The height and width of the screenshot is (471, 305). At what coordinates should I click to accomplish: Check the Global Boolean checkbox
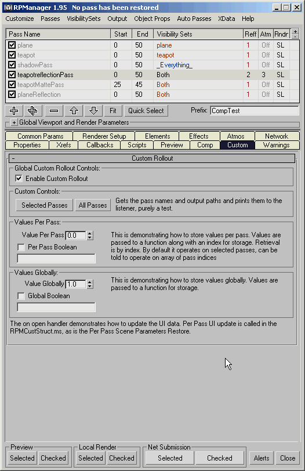21,296
